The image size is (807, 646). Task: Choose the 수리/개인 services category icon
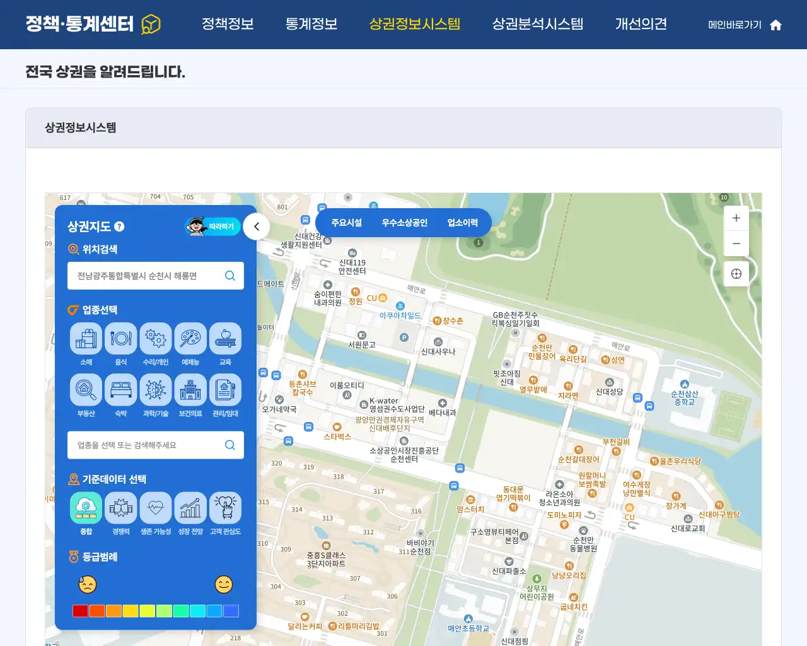coord(156,339)
